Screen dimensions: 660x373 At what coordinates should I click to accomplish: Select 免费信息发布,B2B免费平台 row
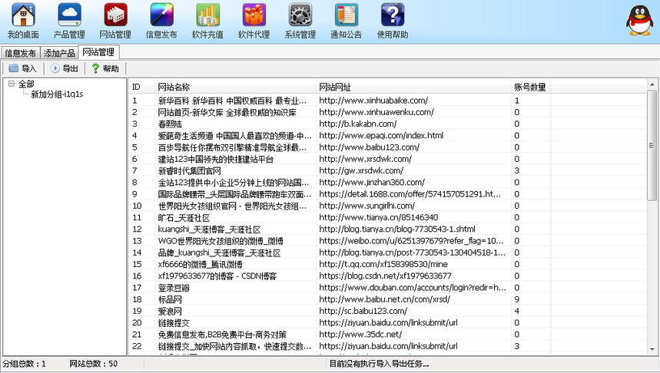click(388, 335)
